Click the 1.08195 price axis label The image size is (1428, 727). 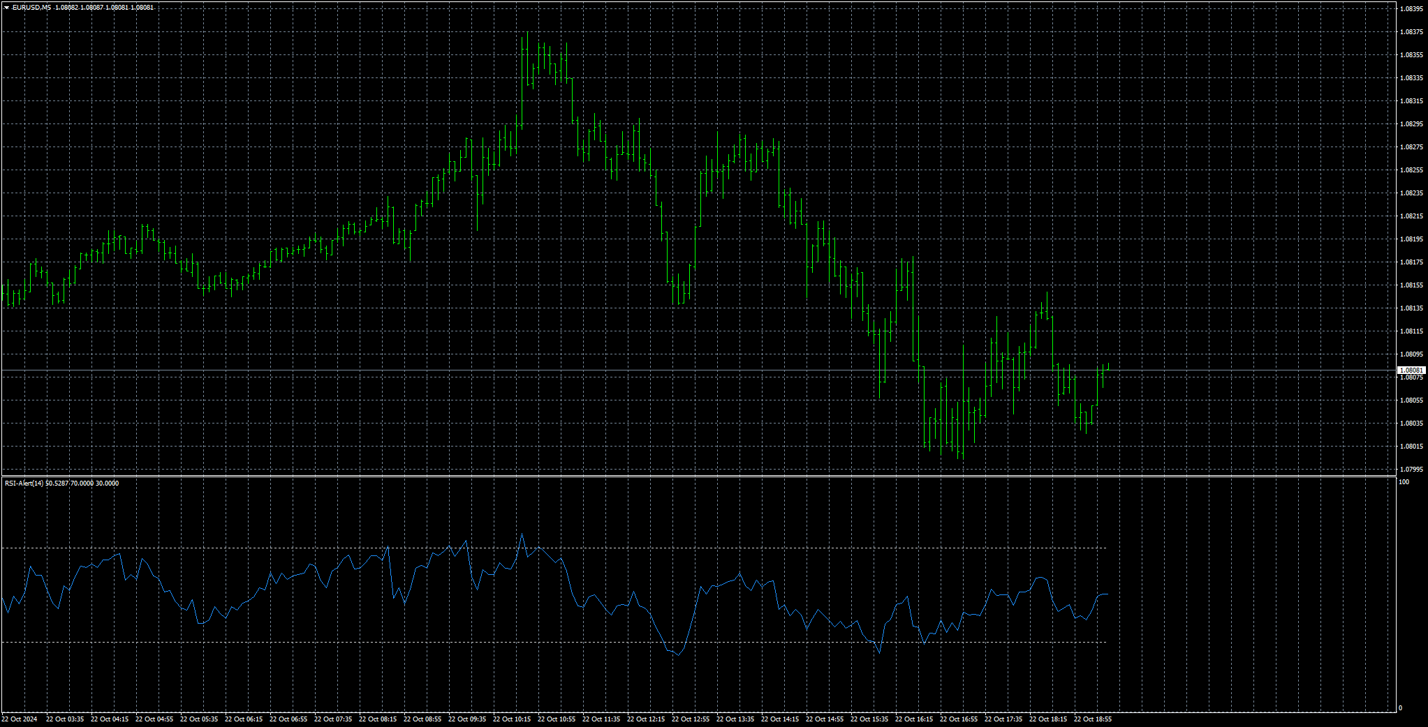1412,239
